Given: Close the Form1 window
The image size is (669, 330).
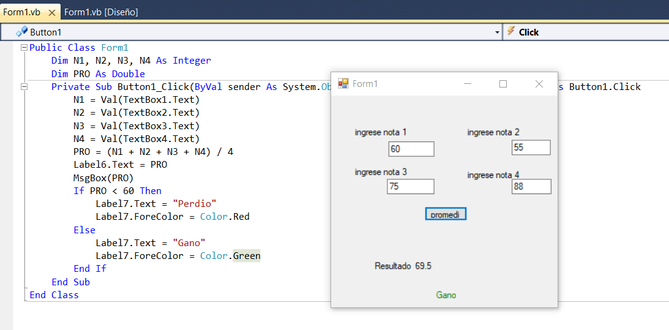Looking at the screenshot, I should tap(539, 84).
